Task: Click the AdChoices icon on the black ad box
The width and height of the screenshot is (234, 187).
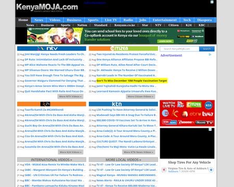Action: [x=210, y=129]
